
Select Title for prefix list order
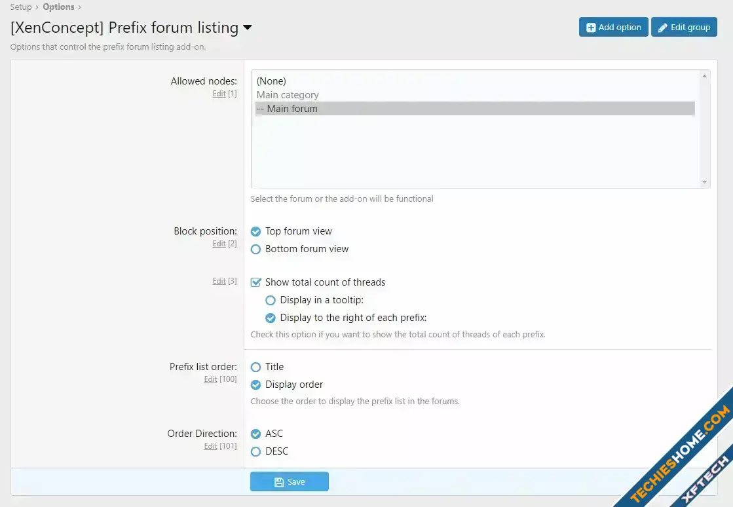coord(256,367)
